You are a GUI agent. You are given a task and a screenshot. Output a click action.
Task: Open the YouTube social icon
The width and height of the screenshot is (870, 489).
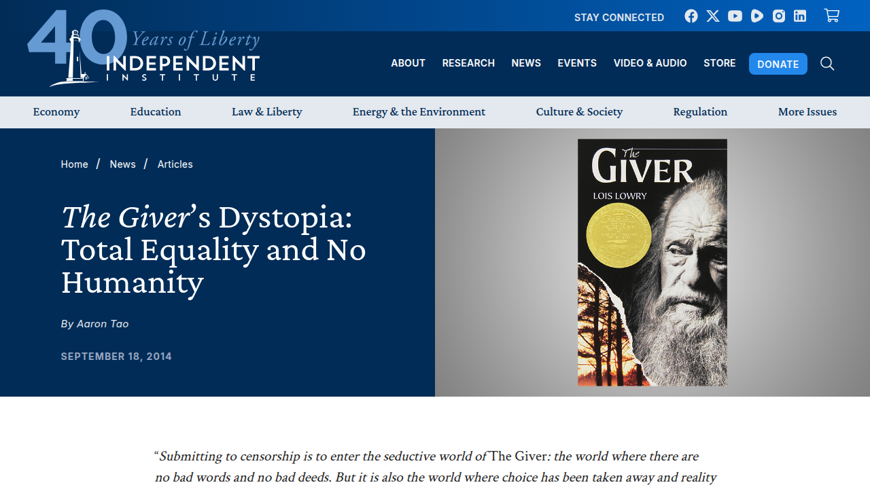735,16
